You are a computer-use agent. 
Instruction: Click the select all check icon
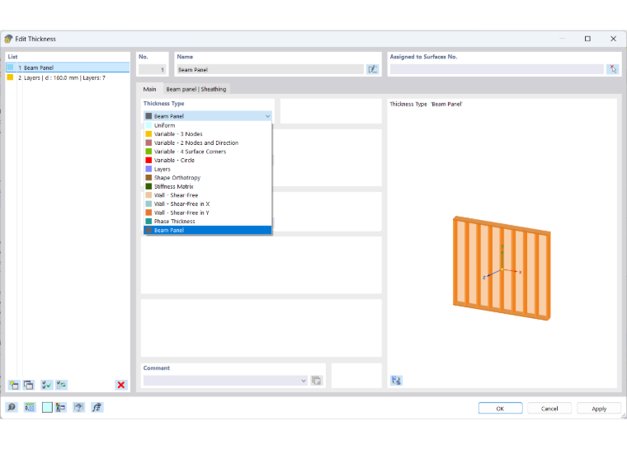[x=47, y=385]
